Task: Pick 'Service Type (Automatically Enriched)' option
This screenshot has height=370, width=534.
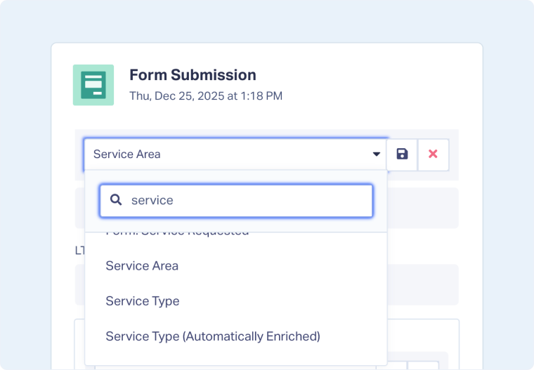Action: pyautogui.click(x=213, y=336)
